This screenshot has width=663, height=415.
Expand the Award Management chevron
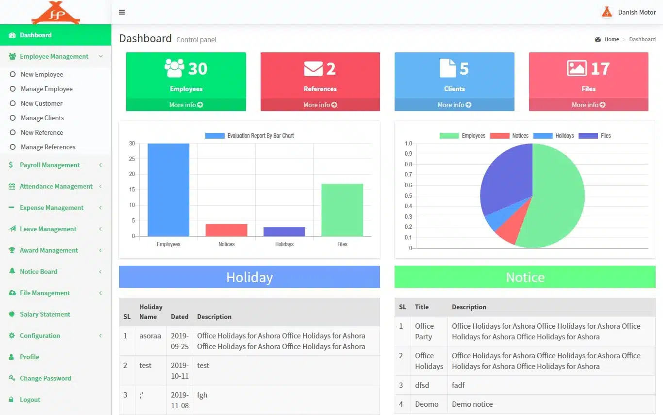(x=100, y=250)
